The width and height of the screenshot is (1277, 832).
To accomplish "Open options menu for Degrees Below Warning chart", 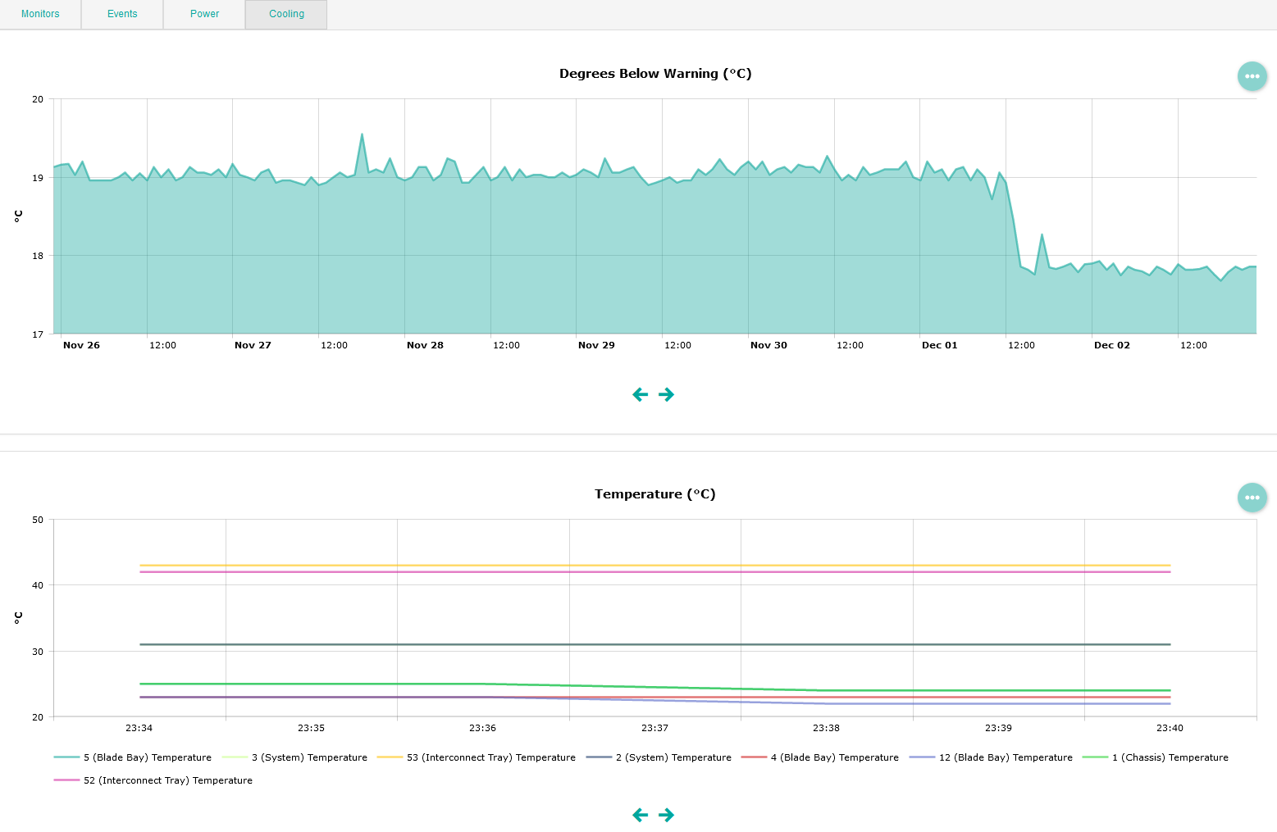I will 1252,76.
